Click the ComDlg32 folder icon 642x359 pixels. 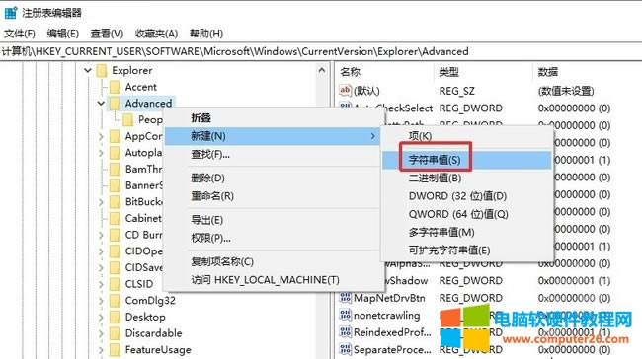[x=115, y=301]
